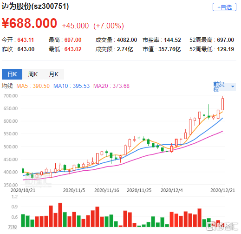
Task: Click the 市值 value 357.76亿
Action: click(x=169, y=49)
